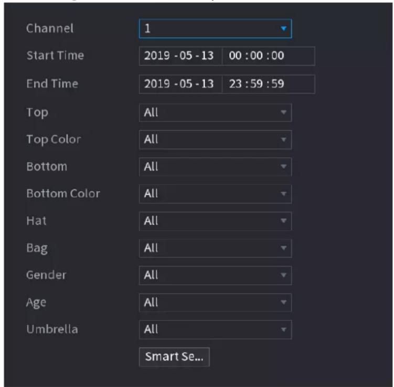Viewport: 394px width, 387px height.
Task: Edit the End Time clock 23:59:59
Action: [x=269, y=84]
